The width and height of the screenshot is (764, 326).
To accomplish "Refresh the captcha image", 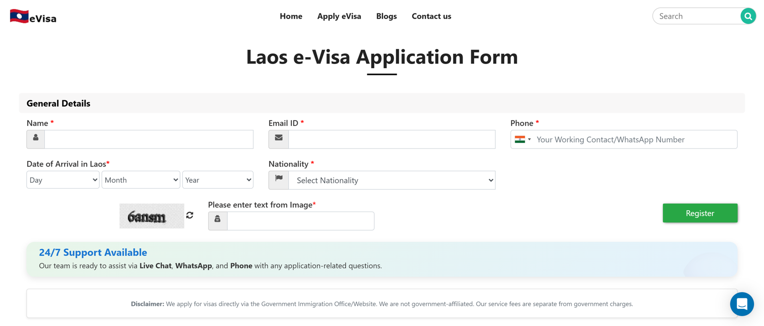I will coord(190,215).
